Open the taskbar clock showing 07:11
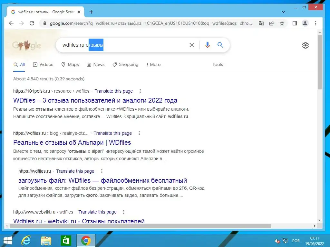330x247 pixels. click(x=315, y=241)
